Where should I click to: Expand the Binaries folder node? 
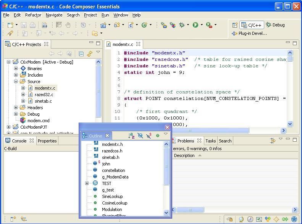point(16,69)
